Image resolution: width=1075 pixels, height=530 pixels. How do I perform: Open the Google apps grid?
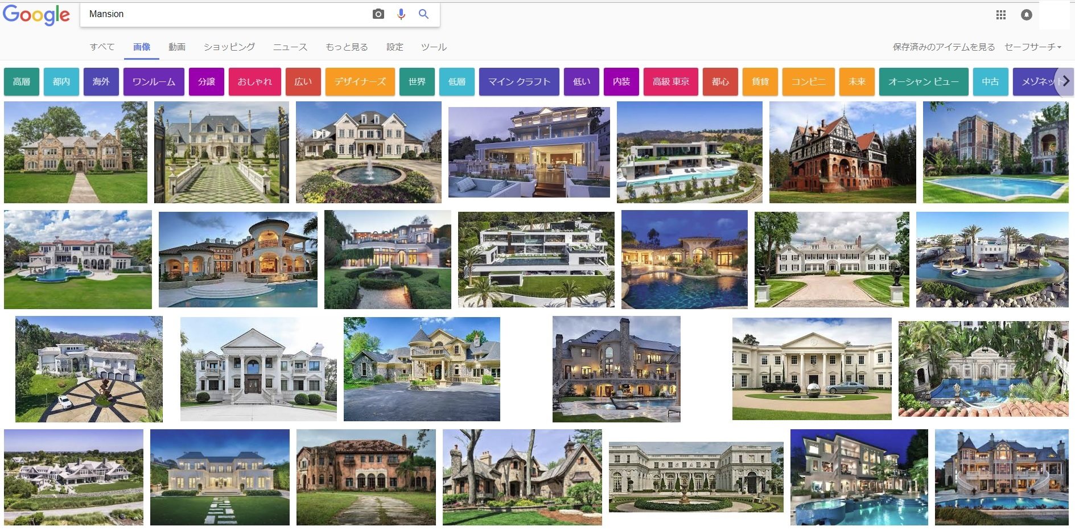(x=1001, y=15)
